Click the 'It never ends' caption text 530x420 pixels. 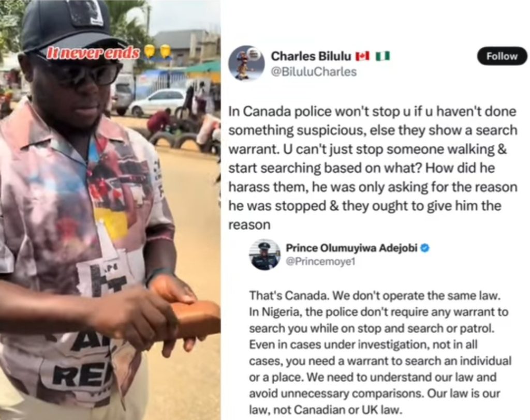click(x=93, y=53)
